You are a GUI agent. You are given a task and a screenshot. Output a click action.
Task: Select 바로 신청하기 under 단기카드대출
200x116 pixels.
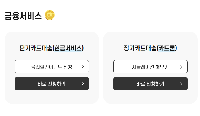[52, 84]
